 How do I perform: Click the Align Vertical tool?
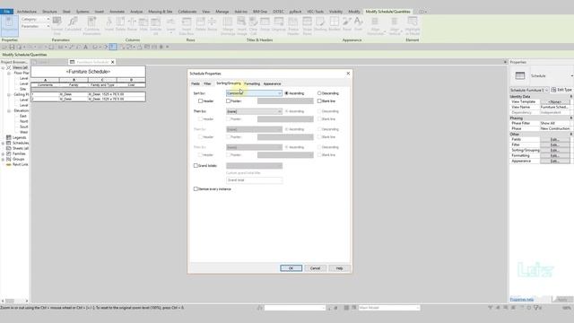coord(395,26)
